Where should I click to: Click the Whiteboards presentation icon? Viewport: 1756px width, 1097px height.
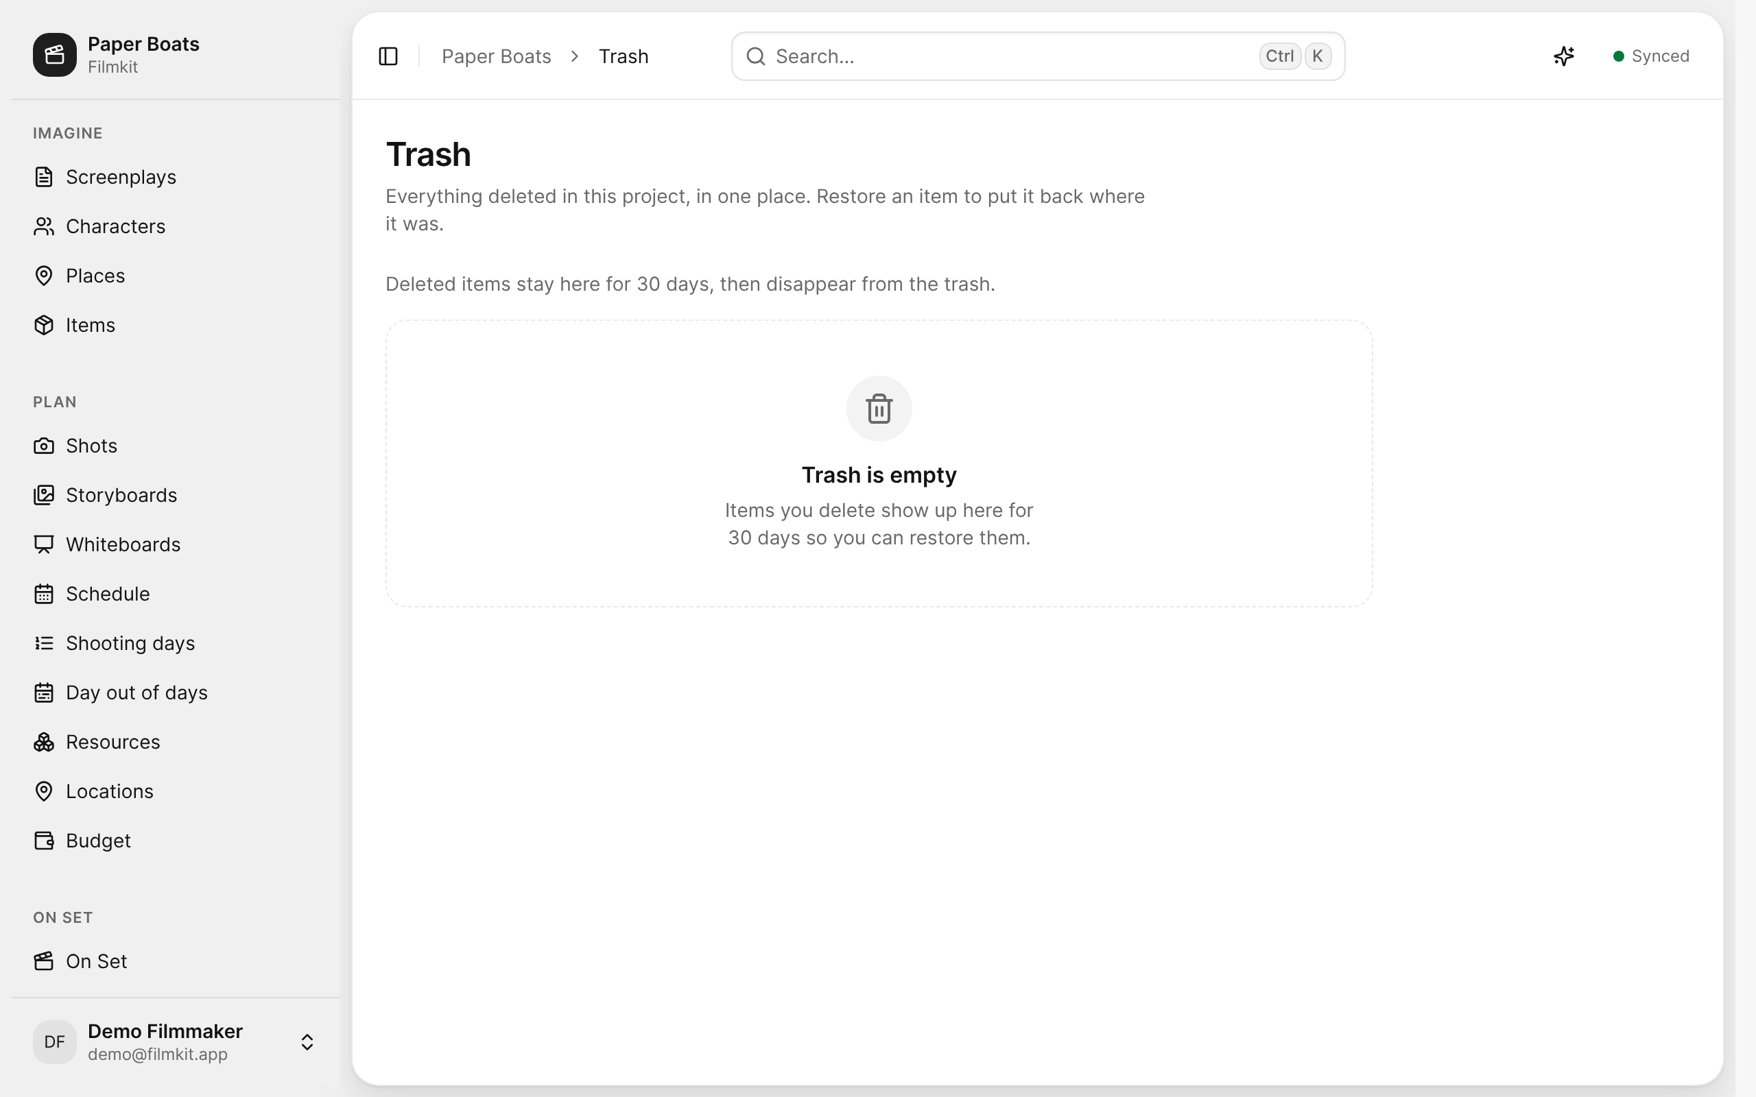pyautogui.click(x=43, y=544)
